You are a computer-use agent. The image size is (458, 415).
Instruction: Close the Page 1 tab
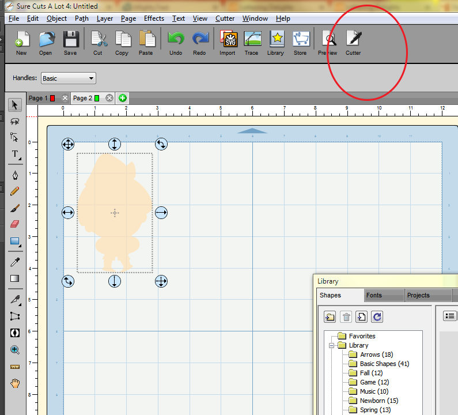tap(65, 99)
